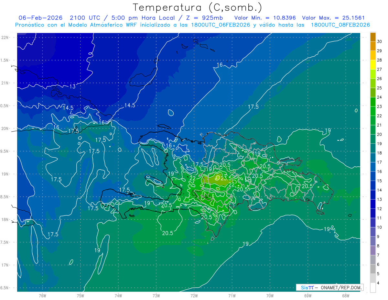Select the 71W longitude axis label

coord(232,295)
